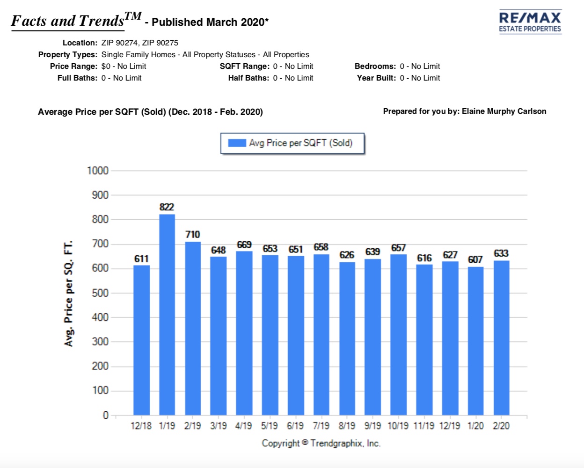This screenshot has width=584, height=468.
Task: Click the 12/18 bar labeled 611
Action: click(x=141, y=340)
